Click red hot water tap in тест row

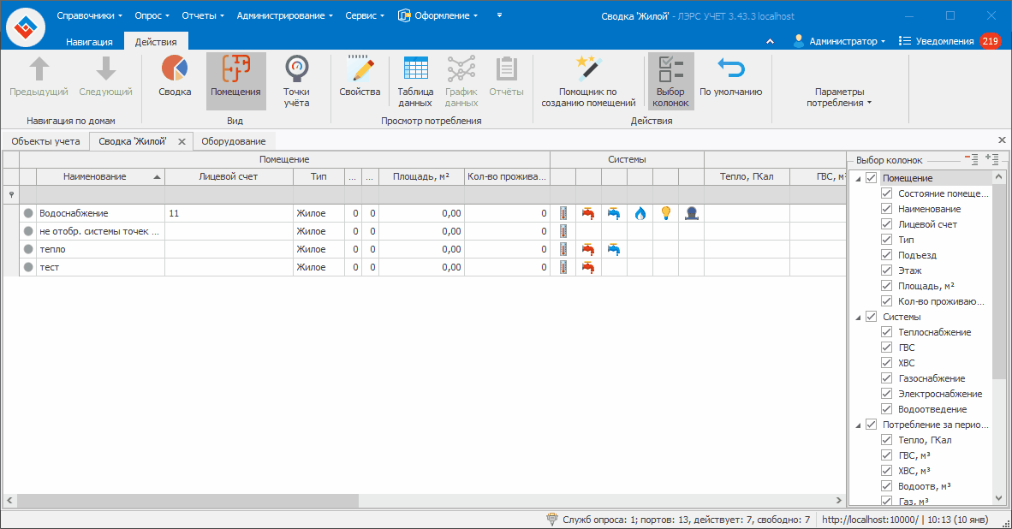(588, 267)
